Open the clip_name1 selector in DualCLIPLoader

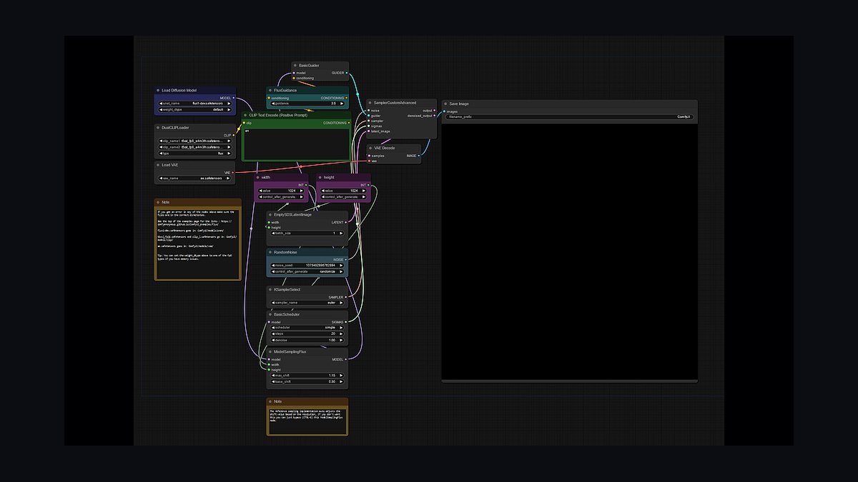coord(195,141)
